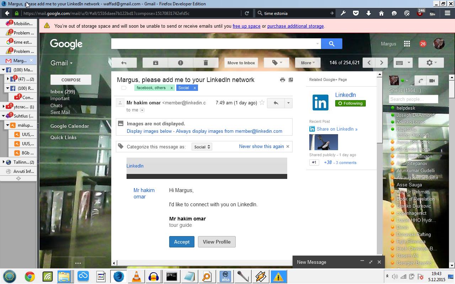Screen dimensions: 455x284
Task: Click Move to Inbox button
Action: click(x=241, y=63)
